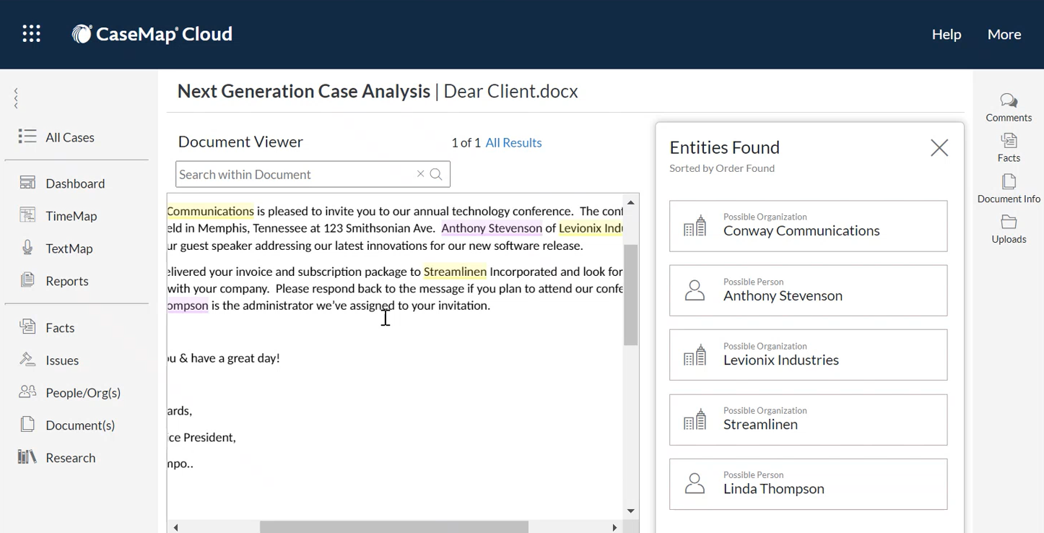1044x533 pixels.
Task: Click highlighted "Streamlinen" in document
Action: [x=455, y=272]
